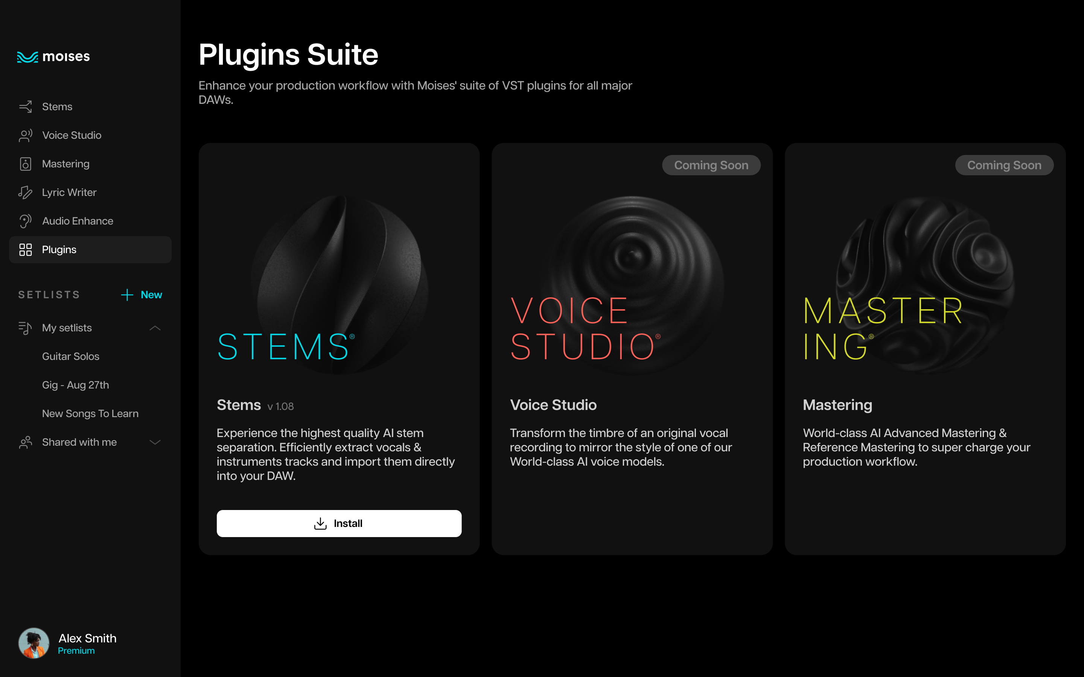Click the Stems plugin description text
Image resolution: width=1084 pixels, height=677 pixels.
click(336, 454)
